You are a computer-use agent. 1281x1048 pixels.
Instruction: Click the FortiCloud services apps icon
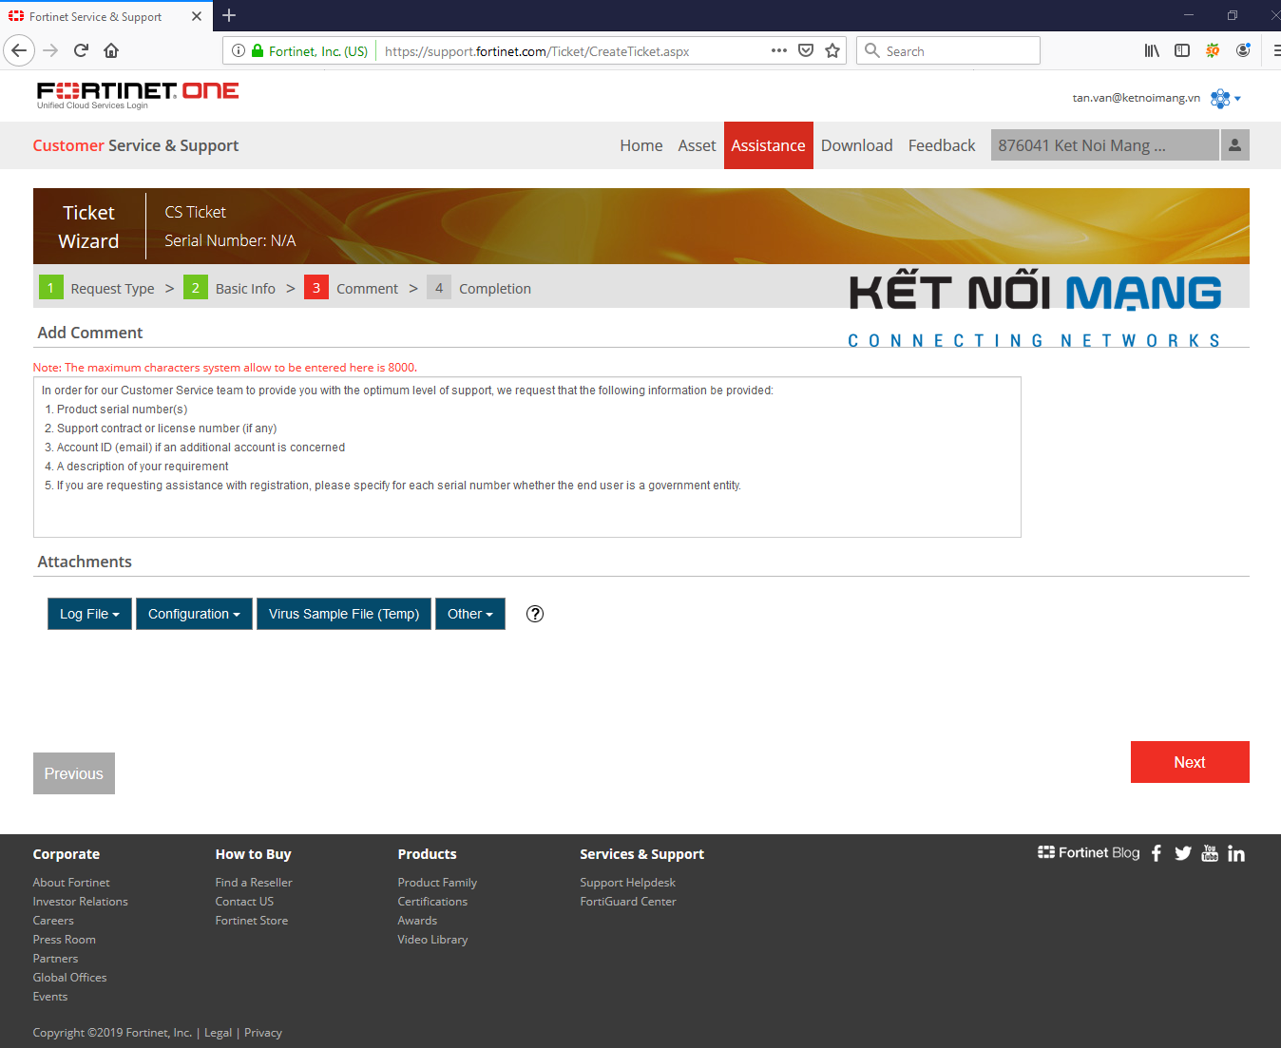1220,98
